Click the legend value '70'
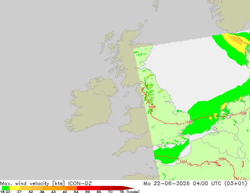Screen dimensions: 250x193 click(x=110, y=191)
